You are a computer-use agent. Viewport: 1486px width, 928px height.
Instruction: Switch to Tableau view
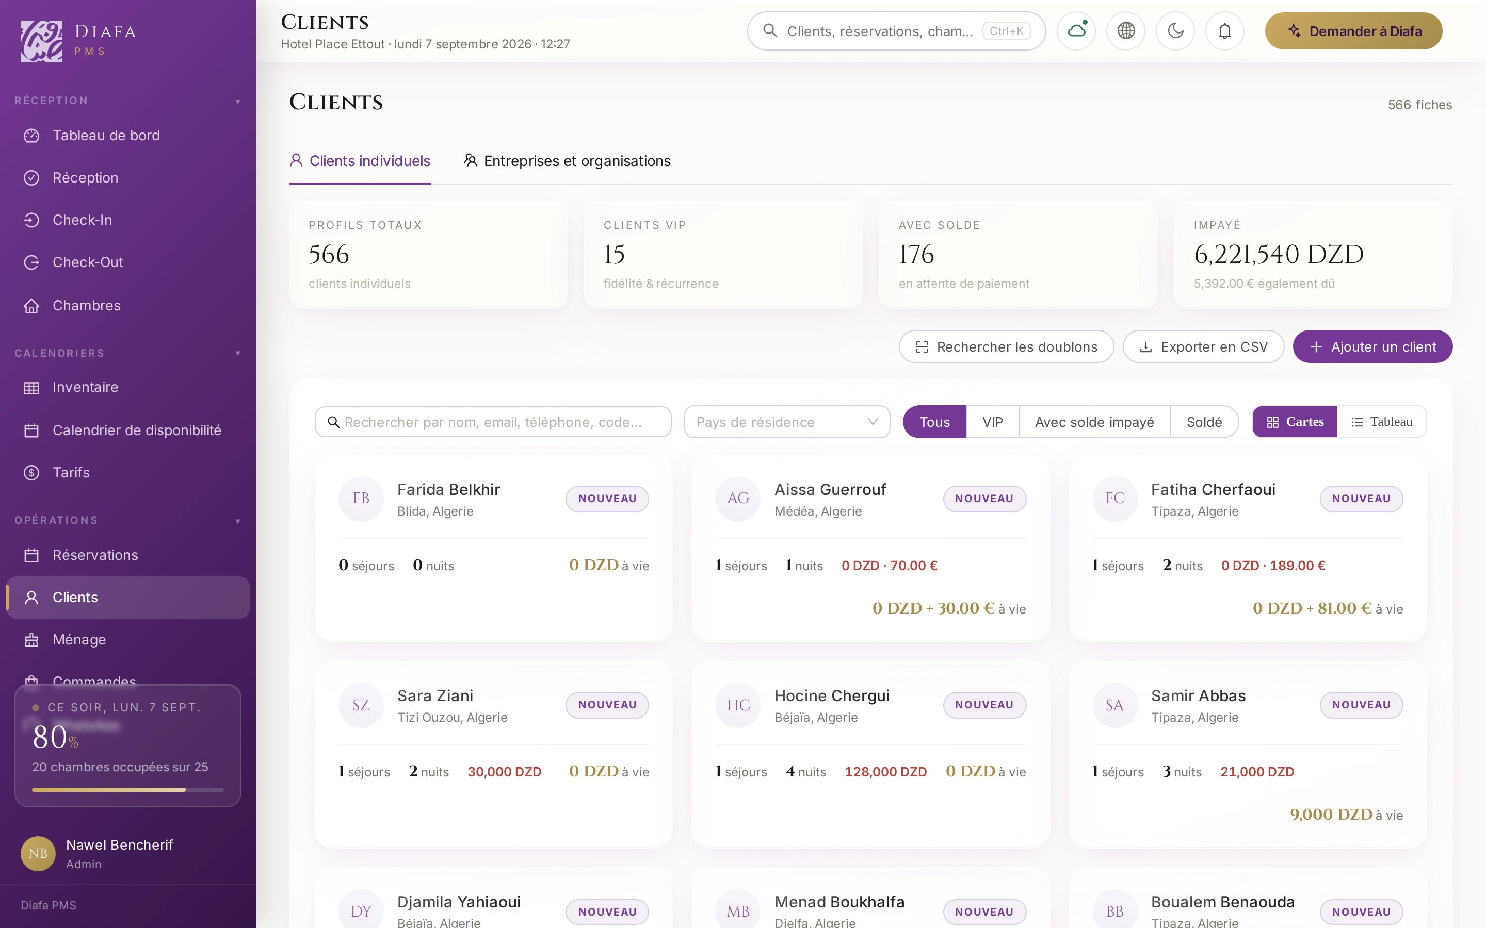tap(1382, 422)
